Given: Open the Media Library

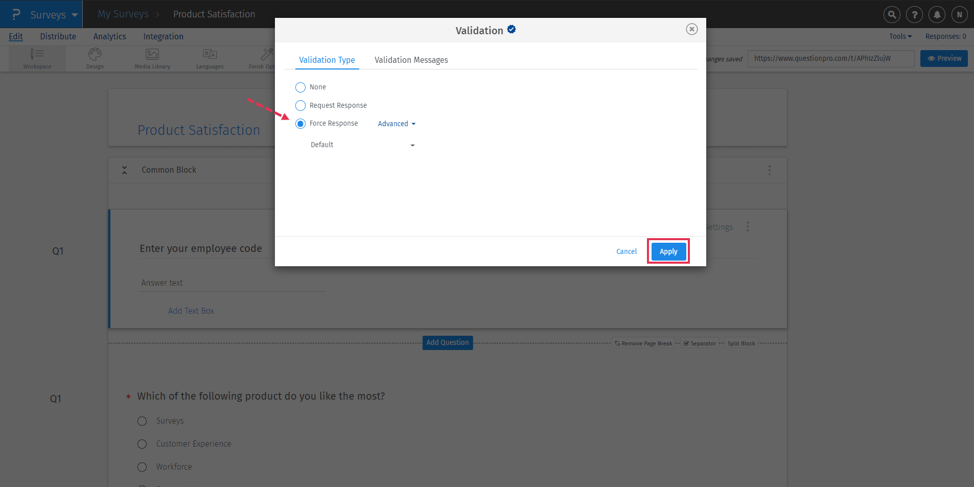Looking at the screenshot, I should [151, 58].
